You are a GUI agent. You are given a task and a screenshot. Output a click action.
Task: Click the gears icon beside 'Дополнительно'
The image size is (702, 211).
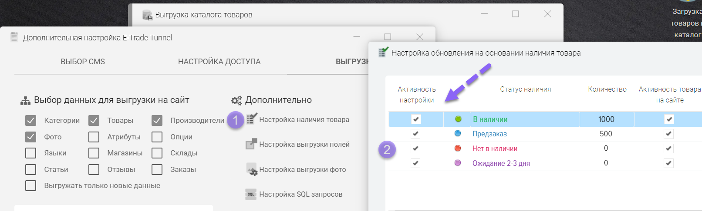coord(236,100)
